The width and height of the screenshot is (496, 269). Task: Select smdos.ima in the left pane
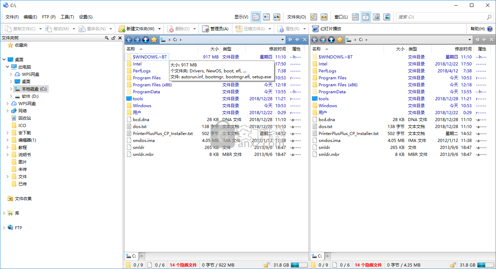[x=144, y=140]
